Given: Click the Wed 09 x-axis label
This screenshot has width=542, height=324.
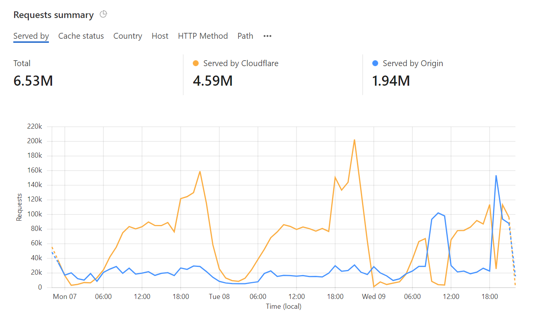Looking at the screenshot, I should 374,297.
